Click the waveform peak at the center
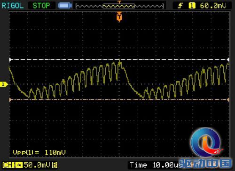 (x=120, y=62)
